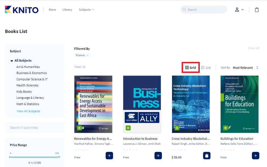Collapse the All Subjects tree
The height and width of the screenshot is (167, 267).
click(12, 61)
